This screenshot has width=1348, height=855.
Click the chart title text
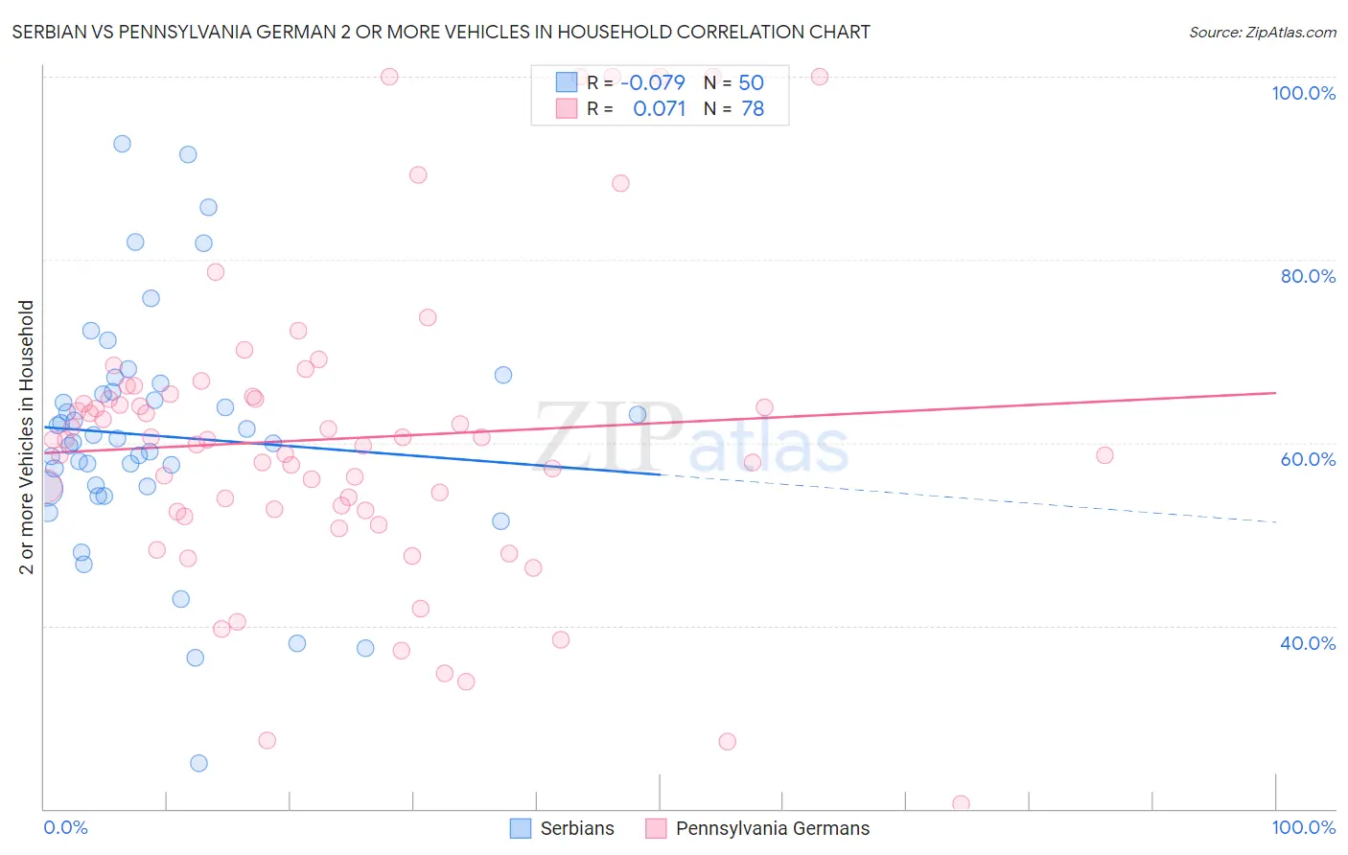pos(441,32)
